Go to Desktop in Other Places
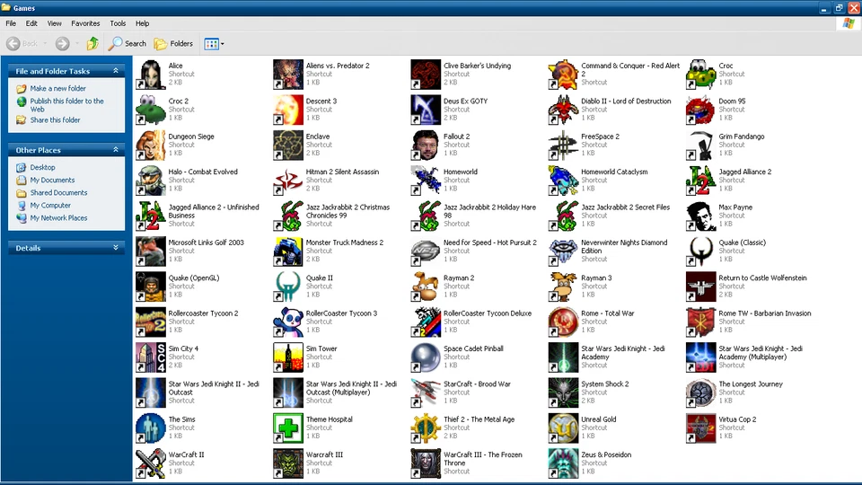The height and width of the screenshot is (485, 862). coord(42,167)
